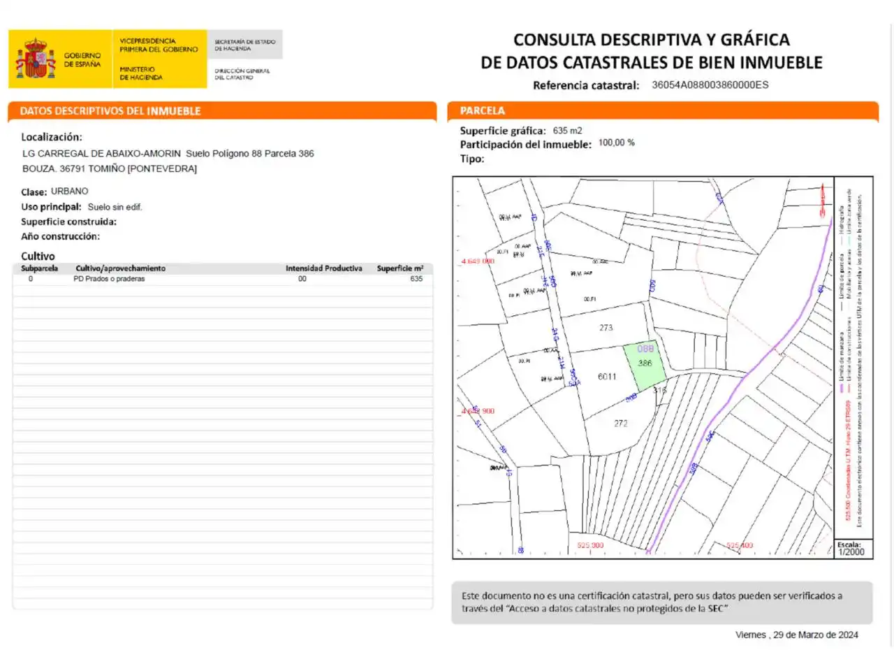Image resolution: width=894 pixels, height=671 pixels.
Task: Click the 'Localización:' label
Action: [x=52, y=137]
